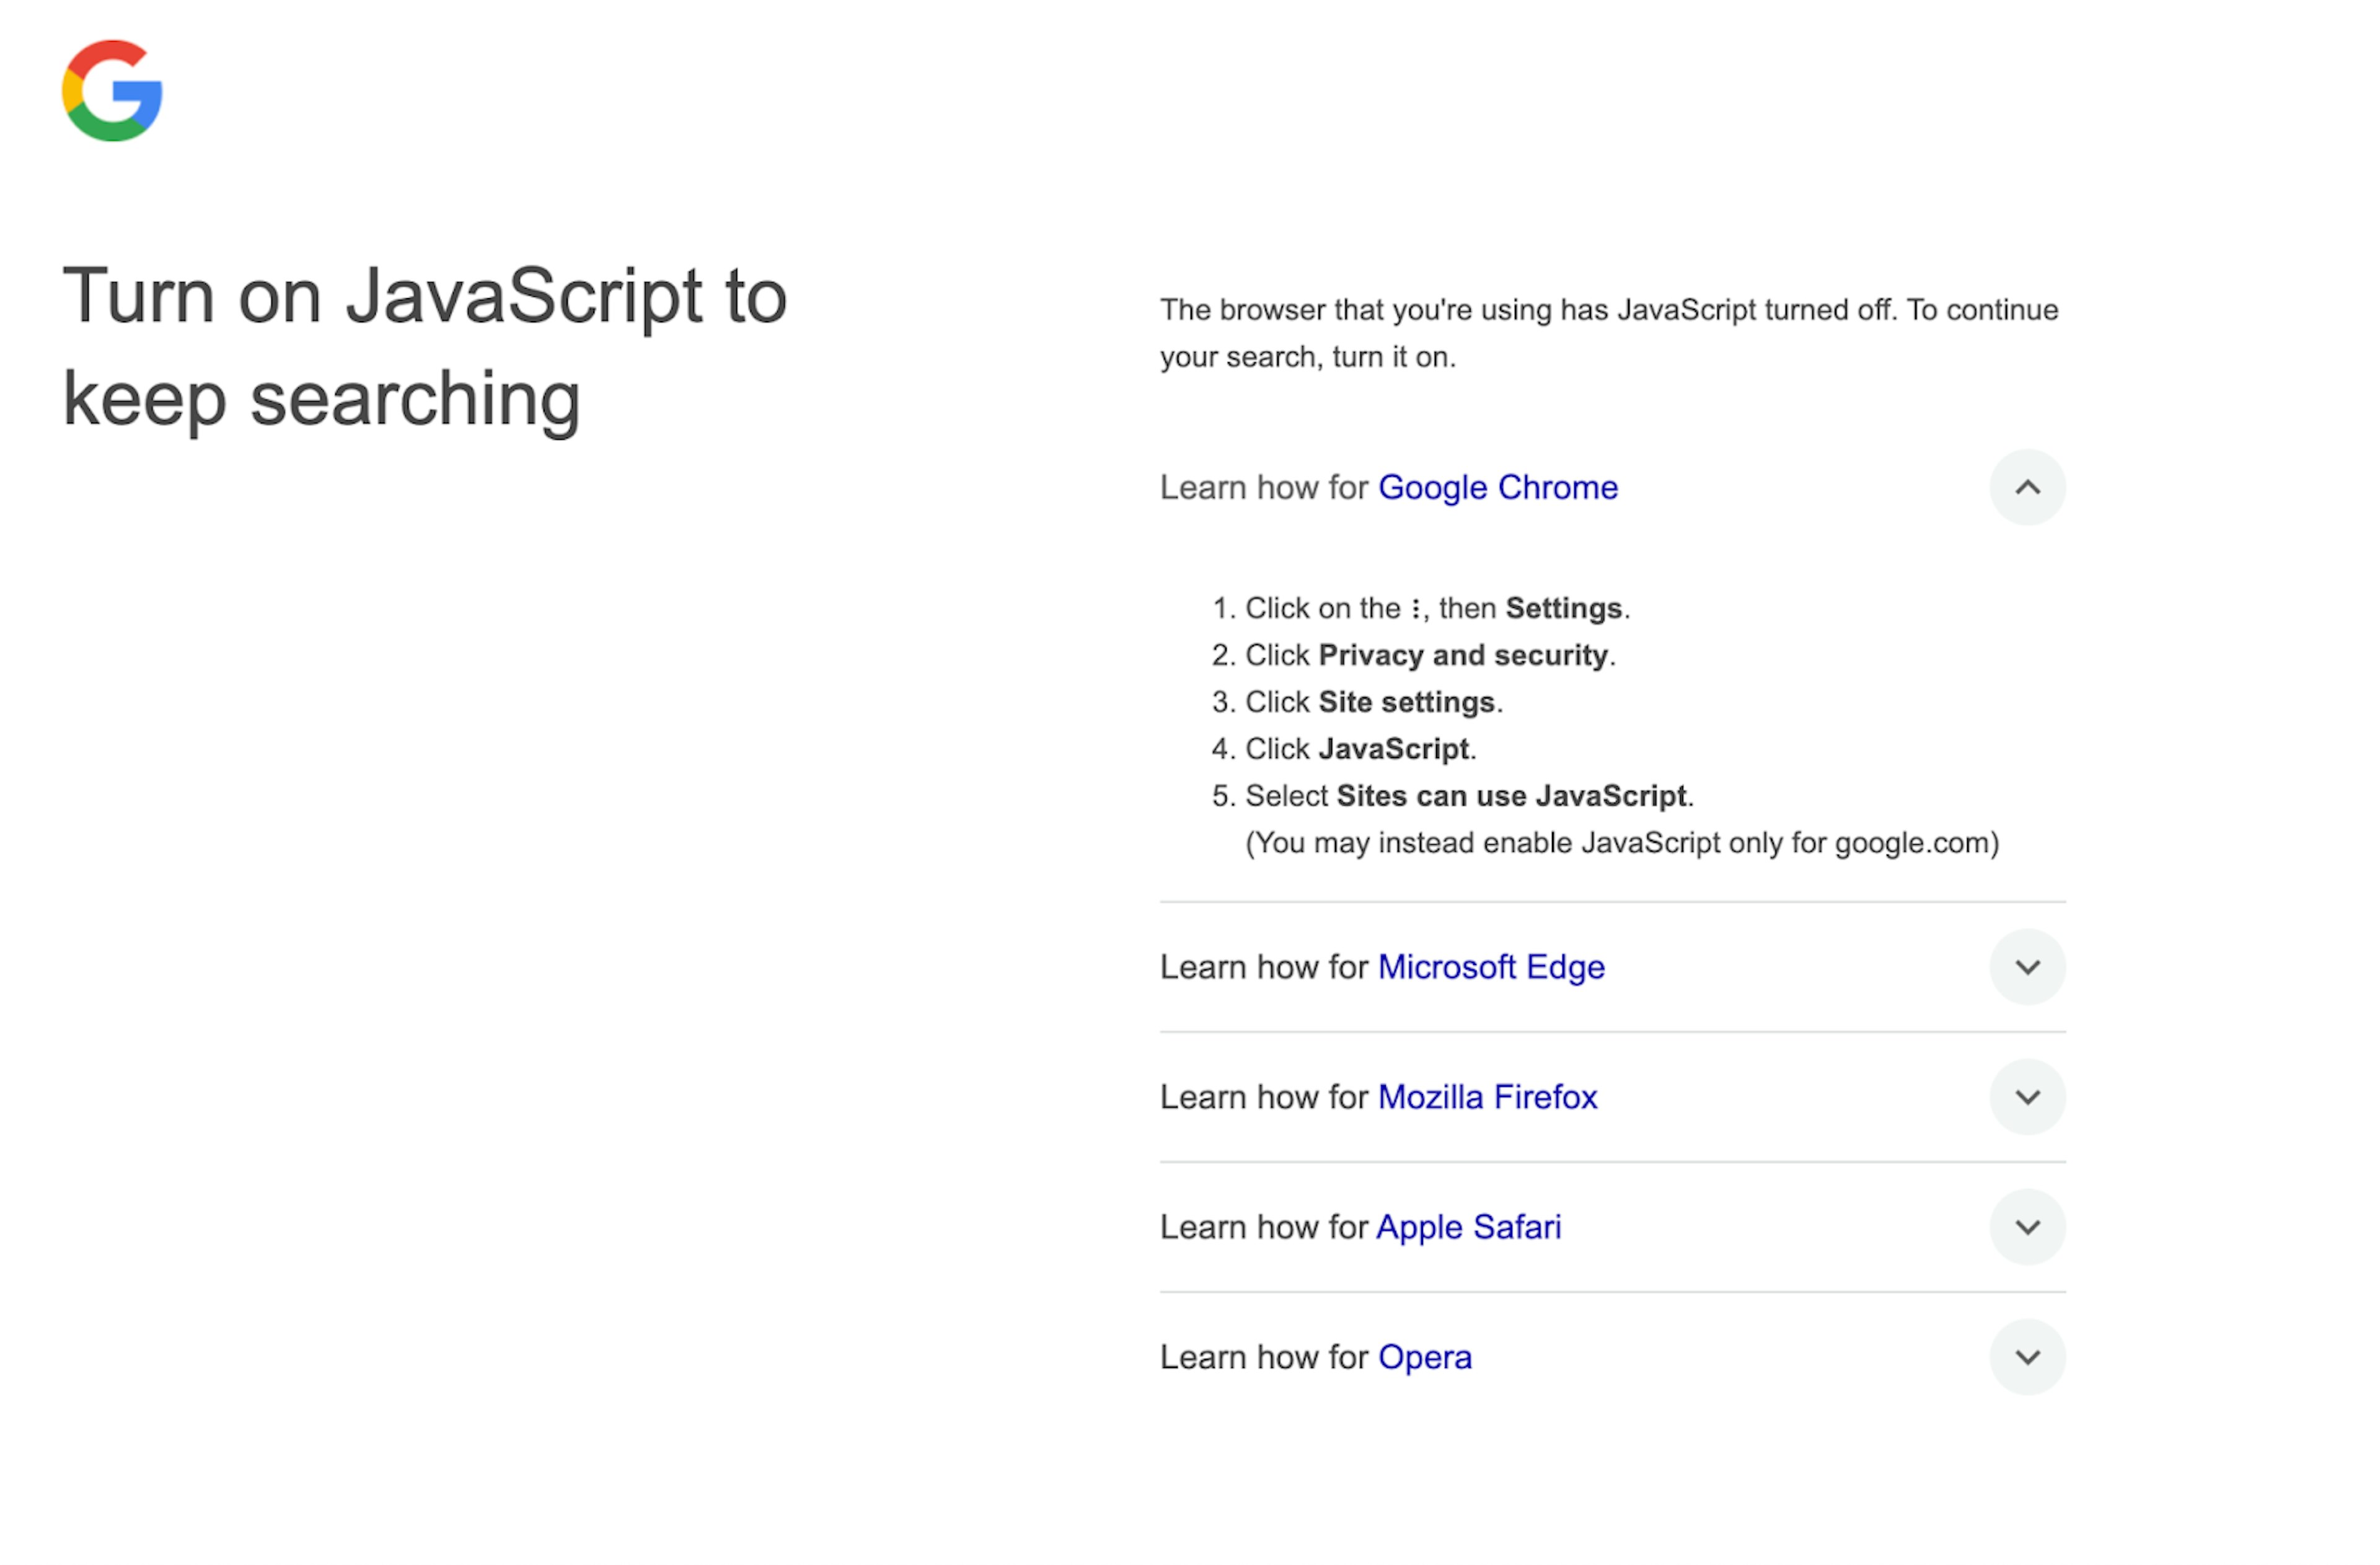
Task: Open the Mozilla Firefox link
Action: click(1487, 1098)
